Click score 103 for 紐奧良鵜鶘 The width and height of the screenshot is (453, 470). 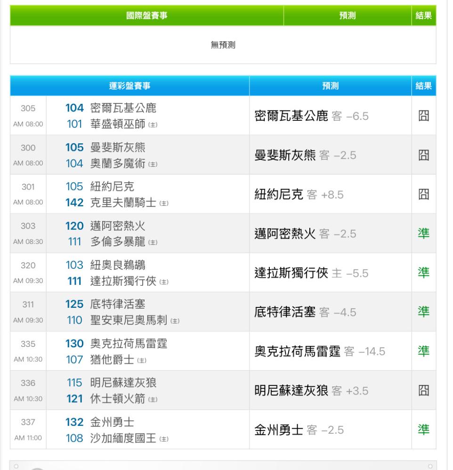[74, 265]
